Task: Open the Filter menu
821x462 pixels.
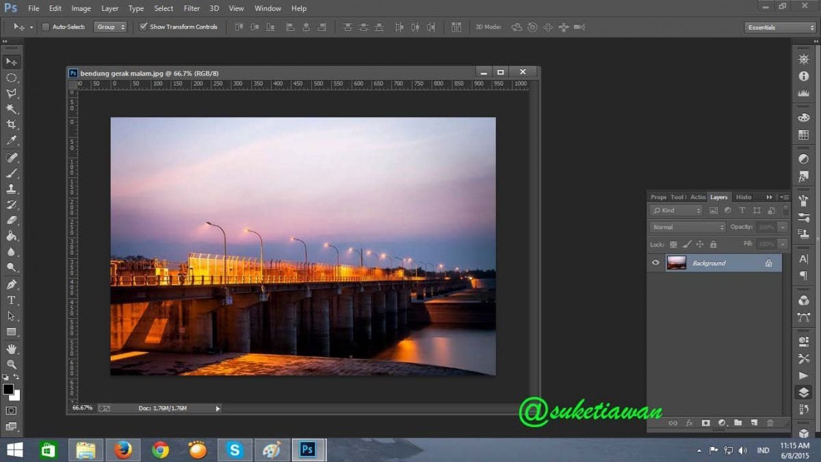Action: coord(192,8)
